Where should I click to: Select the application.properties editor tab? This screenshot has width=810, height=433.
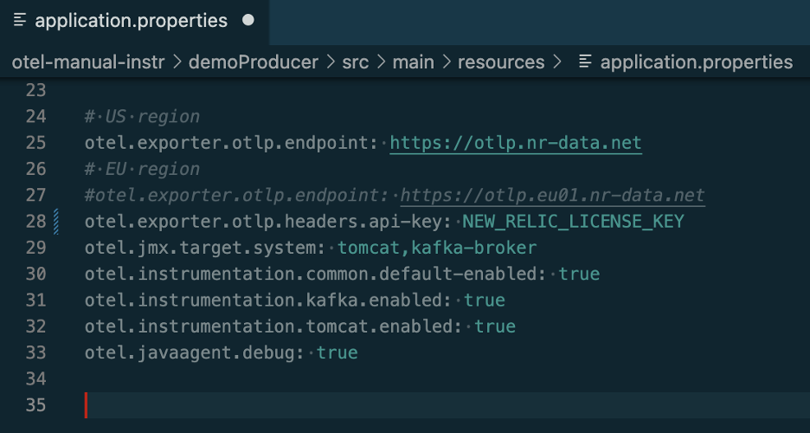(x=134, y=21)
